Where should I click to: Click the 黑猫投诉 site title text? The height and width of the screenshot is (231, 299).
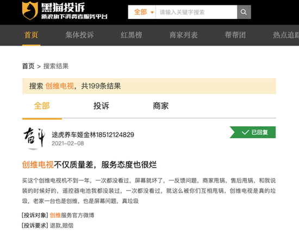coord(63,8)
